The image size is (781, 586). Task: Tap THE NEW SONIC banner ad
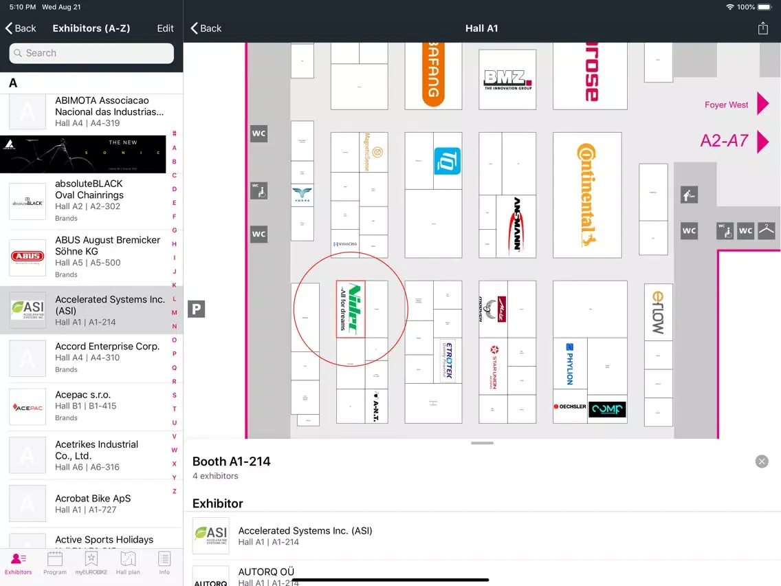click(x=83, y=155)
